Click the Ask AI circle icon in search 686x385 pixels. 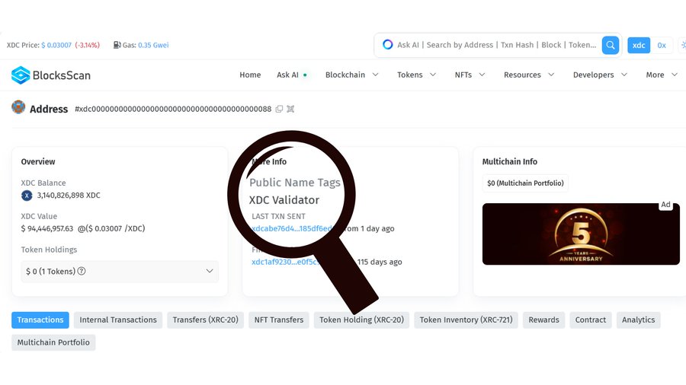[388, 45]
